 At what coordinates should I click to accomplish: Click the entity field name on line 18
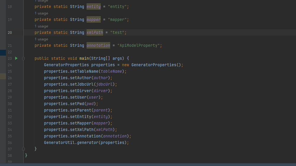[94, 6]
